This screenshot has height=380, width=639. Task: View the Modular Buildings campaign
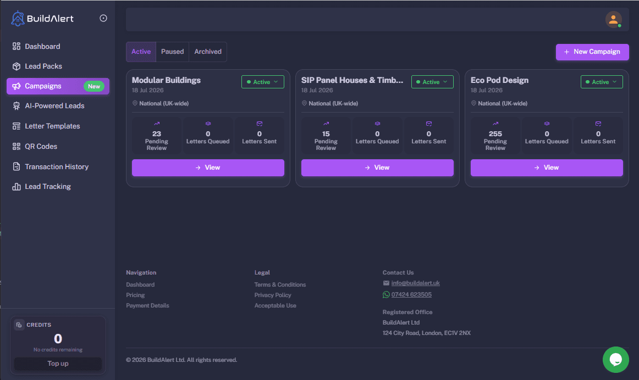(208, 167)
